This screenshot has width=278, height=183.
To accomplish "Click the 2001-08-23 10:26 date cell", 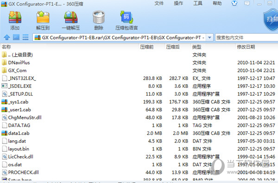I will tap(256, 118).
